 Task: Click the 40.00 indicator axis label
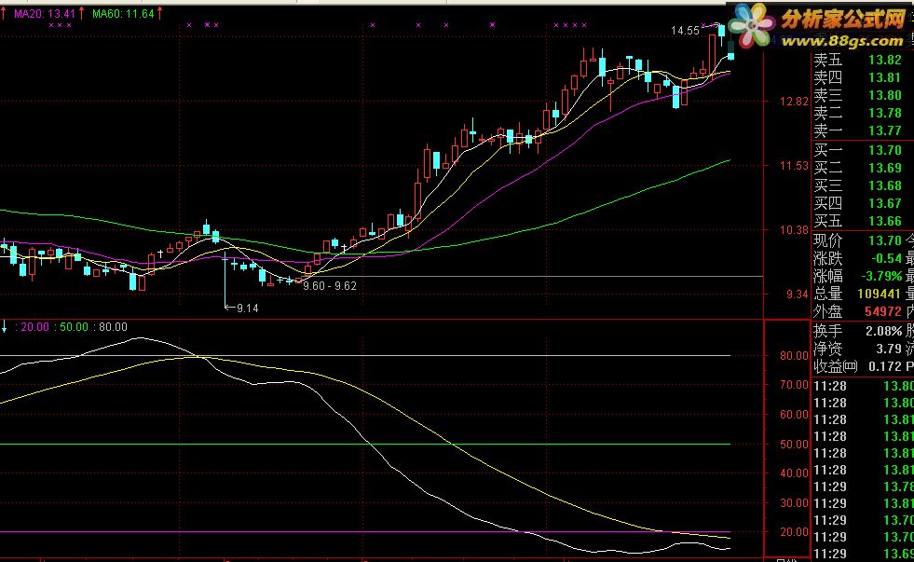(x=794, y=473)
